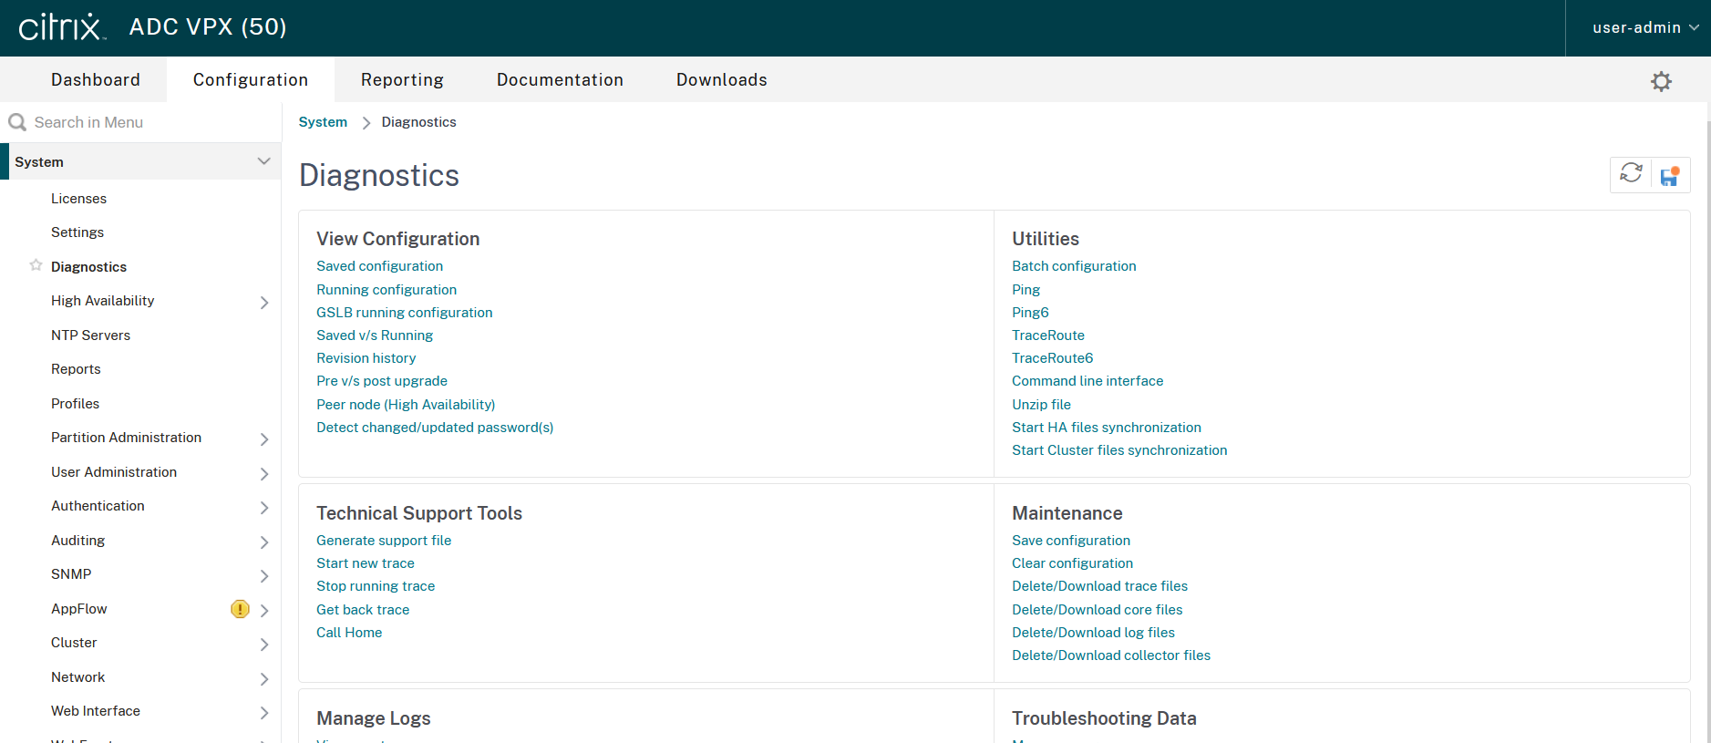
Task: Click the refresh icon on Diagnostics page
Action: point(1630,174)
